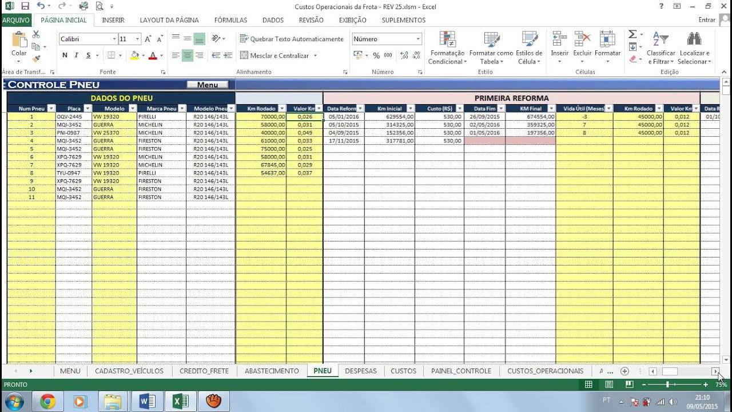Click the Clear eraser icon in Edição
The width and height of the screenshot is (732, 412).
pos(632,58)
